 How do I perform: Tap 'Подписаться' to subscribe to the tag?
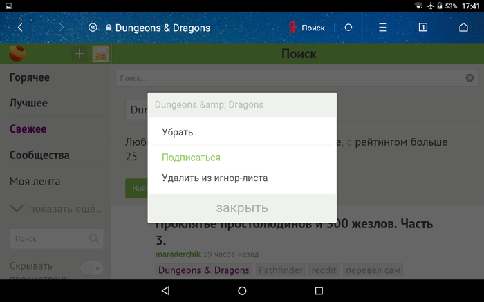[191, 158]
